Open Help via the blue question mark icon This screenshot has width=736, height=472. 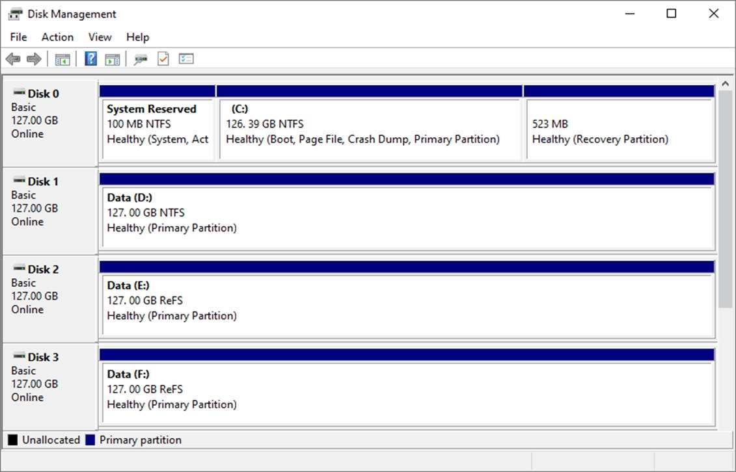click(91, 59)
